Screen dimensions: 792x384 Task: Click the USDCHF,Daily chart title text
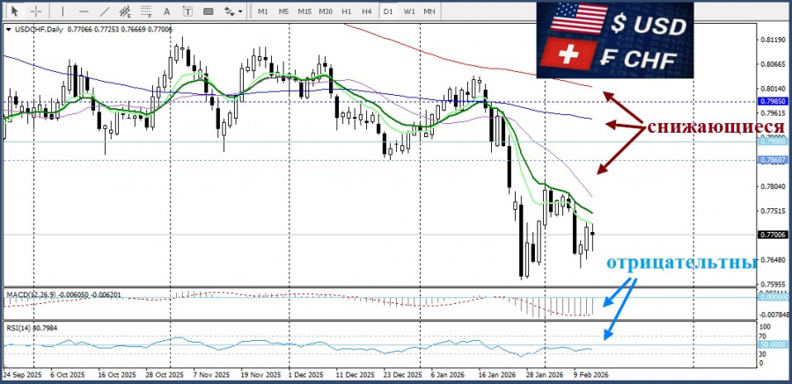click(x=39, y=30)
